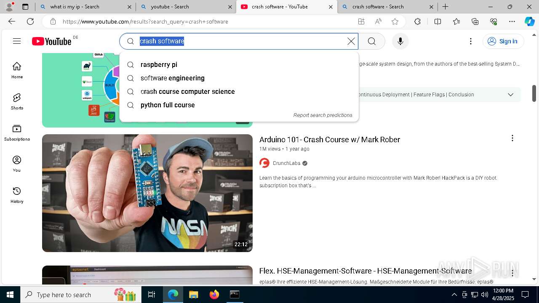
Task: Open History in sidebar
Action: pos(17,195)
